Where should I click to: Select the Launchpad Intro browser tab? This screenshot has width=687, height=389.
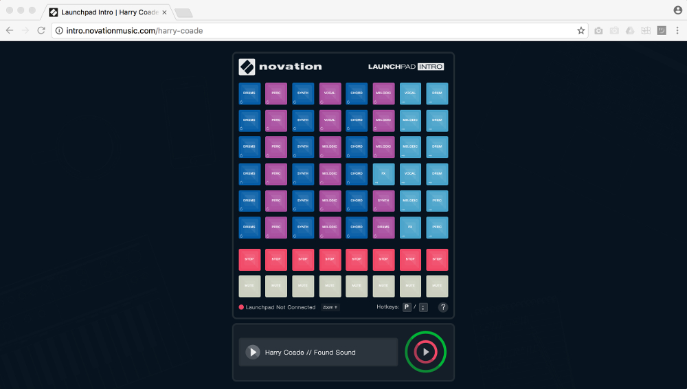(109, 12)
